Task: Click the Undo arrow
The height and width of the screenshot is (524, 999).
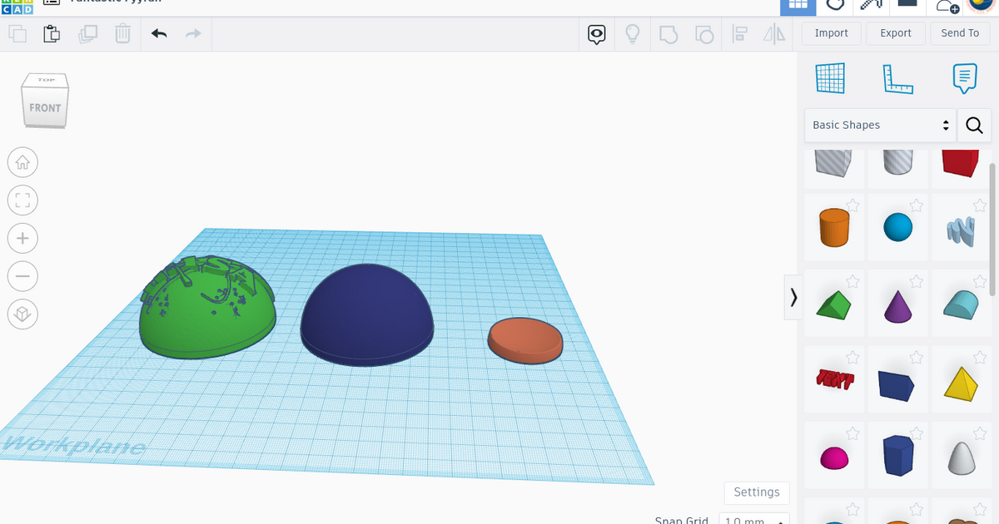Action: click(158, 34)
